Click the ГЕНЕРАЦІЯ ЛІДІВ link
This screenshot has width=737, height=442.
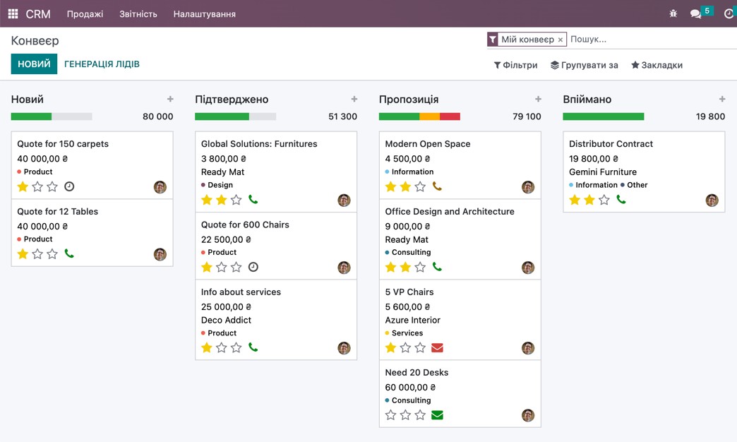tap(102, 64)
